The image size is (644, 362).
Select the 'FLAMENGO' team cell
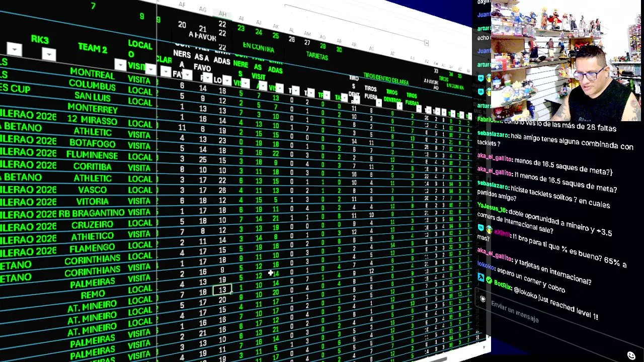point(93,248)
